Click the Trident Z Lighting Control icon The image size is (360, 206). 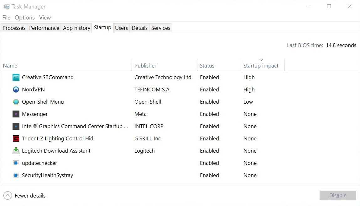16,138
